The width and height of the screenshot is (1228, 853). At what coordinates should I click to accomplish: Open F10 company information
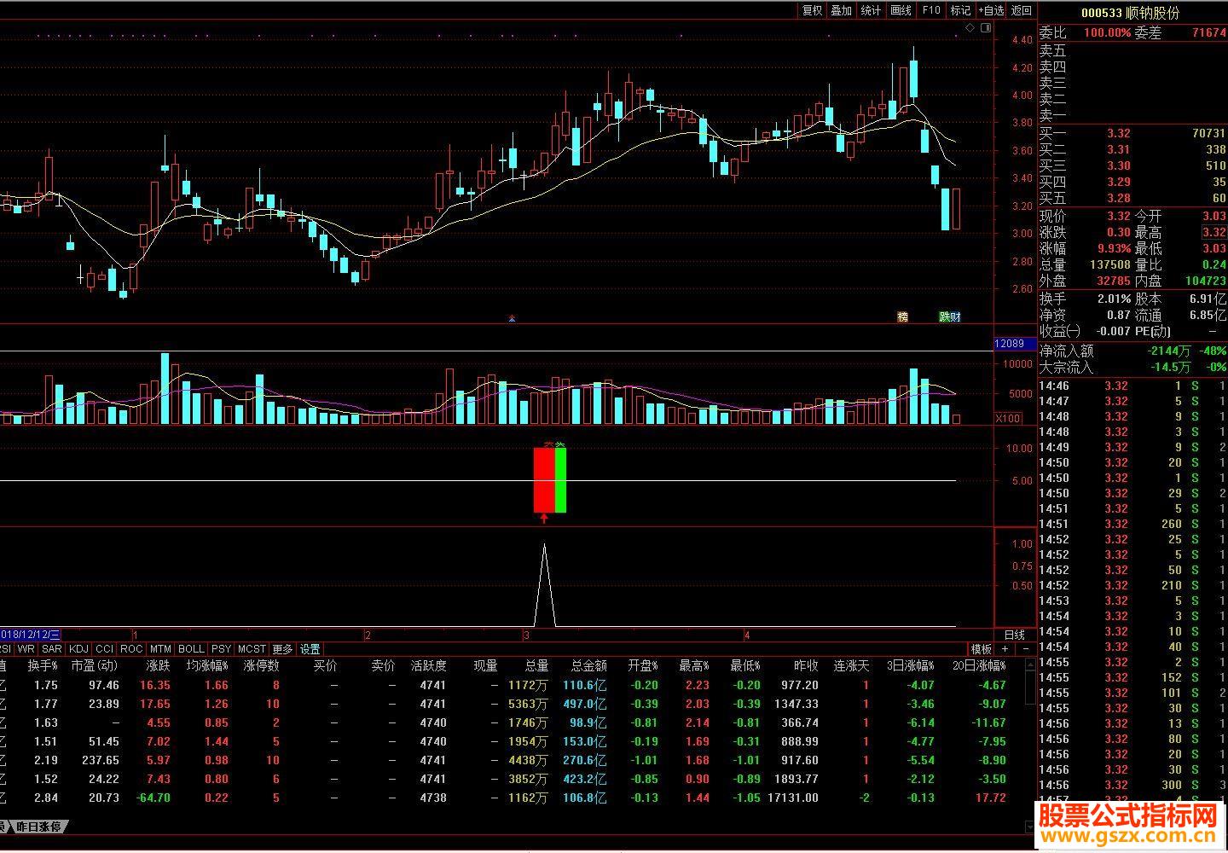931,10
